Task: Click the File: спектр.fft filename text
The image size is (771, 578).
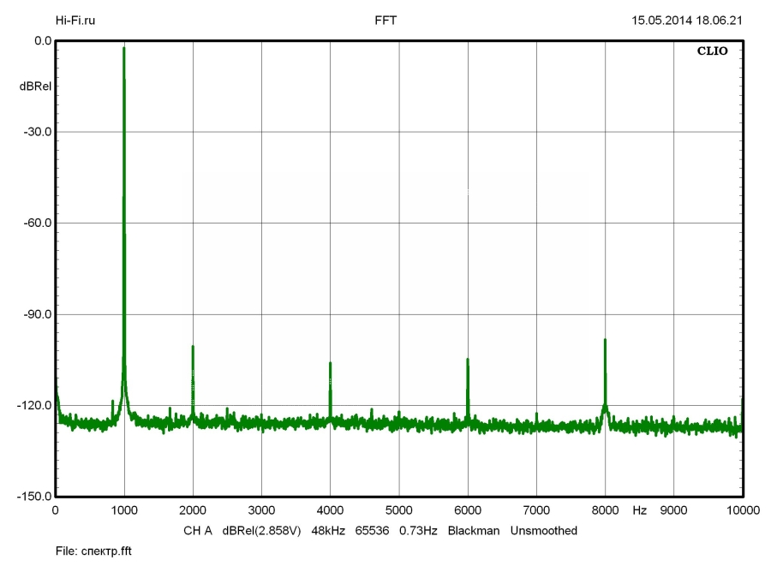Action: click(93, 552)
